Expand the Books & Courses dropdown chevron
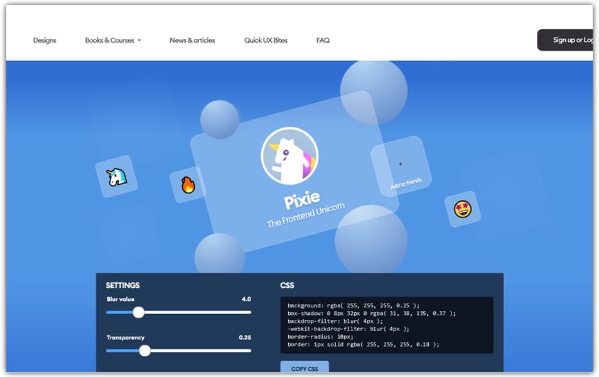The width and height of the screenshot is (599, 377). coord(139,40)
